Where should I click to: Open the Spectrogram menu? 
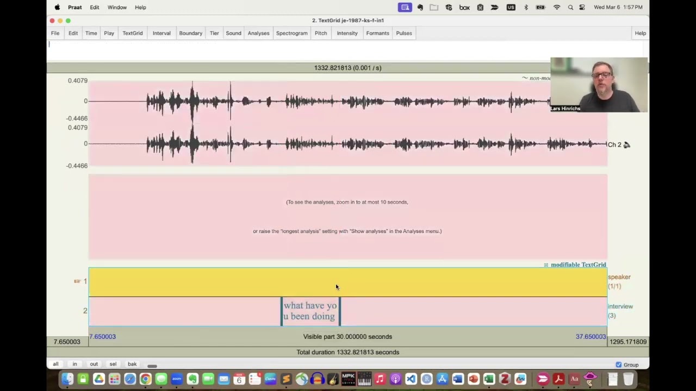(291, 33)
